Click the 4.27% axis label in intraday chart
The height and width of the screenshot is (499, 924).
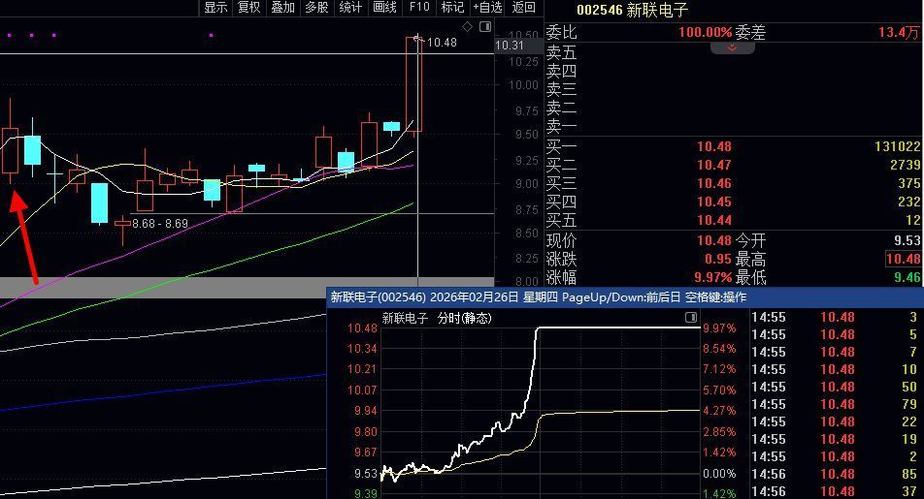719,411
